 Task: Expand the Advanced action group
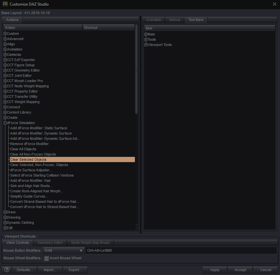pyautogui.click(x=5, y=39)
